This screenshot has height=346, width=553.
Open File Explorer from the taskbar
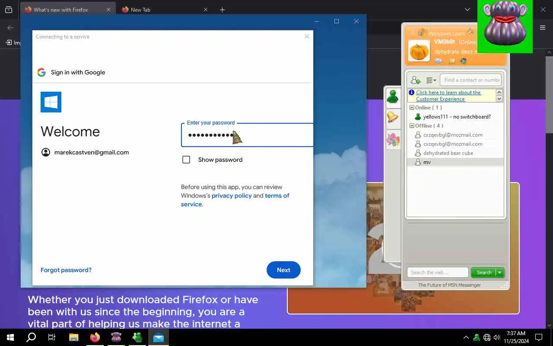[73, 337]
